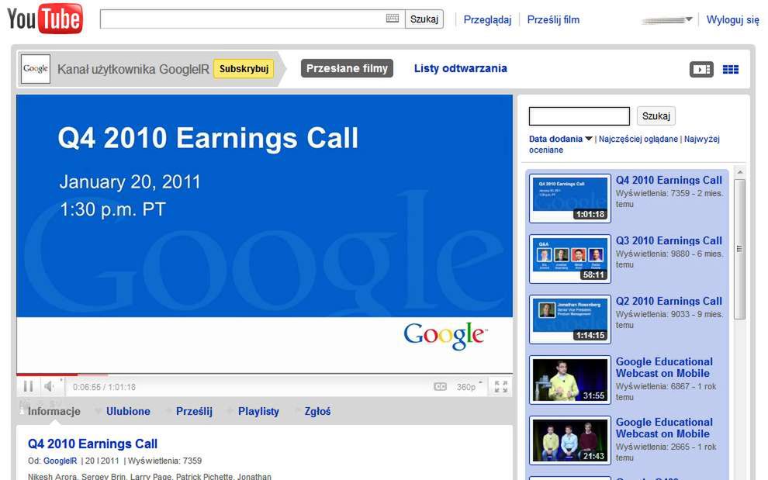Select the Listy odtwarzania tab
This screenshot has height=480, width=768.
(460, 68)
